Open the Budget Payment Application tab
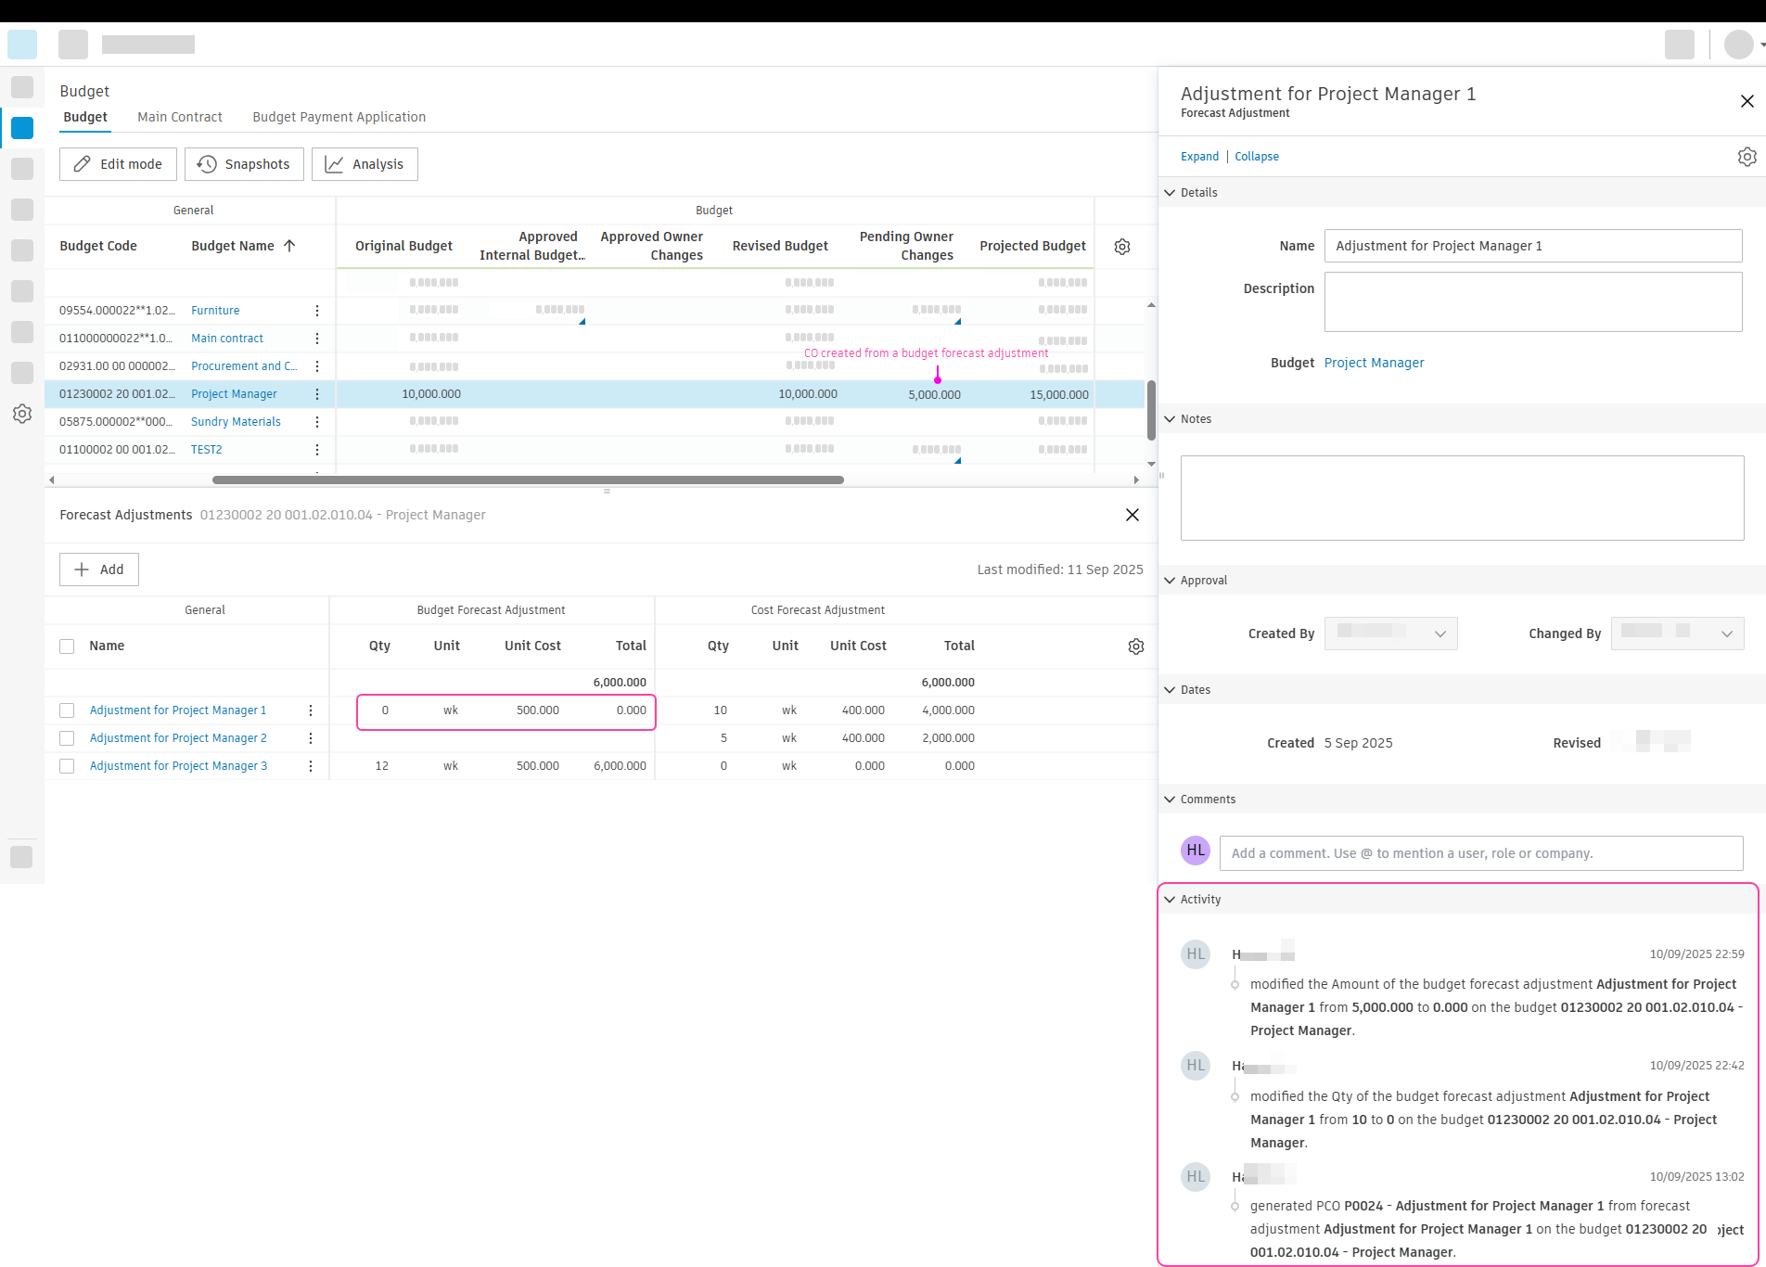Screen dimensions: 1766x1267 point(339,117)
